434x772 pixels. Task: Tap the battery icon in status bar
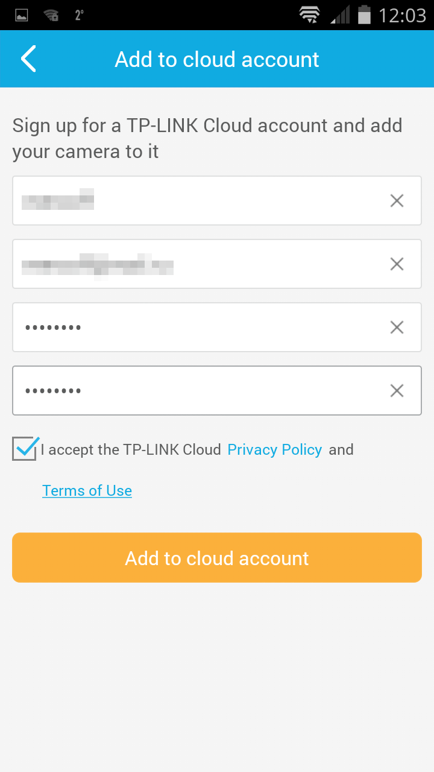[363, 14]
